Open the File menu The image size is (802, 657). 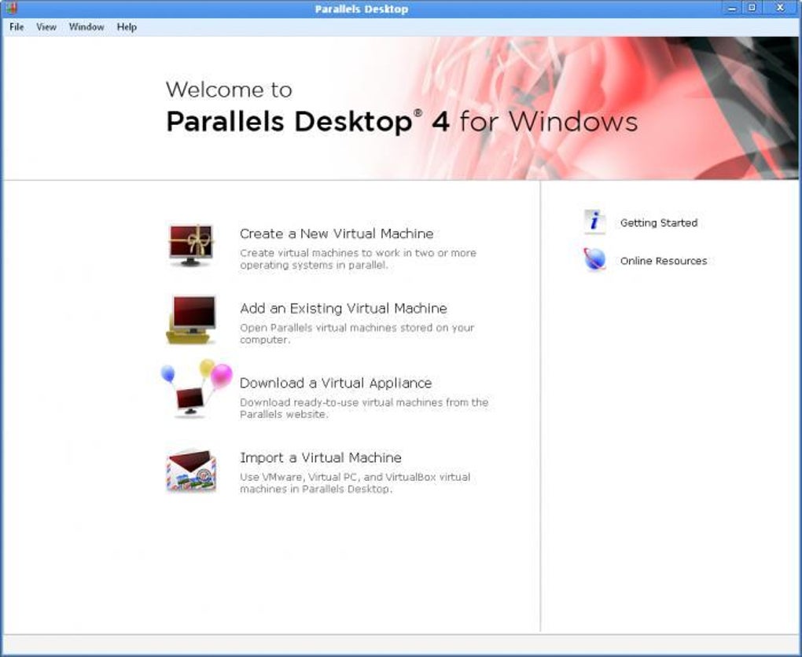[x=17, y=27]
